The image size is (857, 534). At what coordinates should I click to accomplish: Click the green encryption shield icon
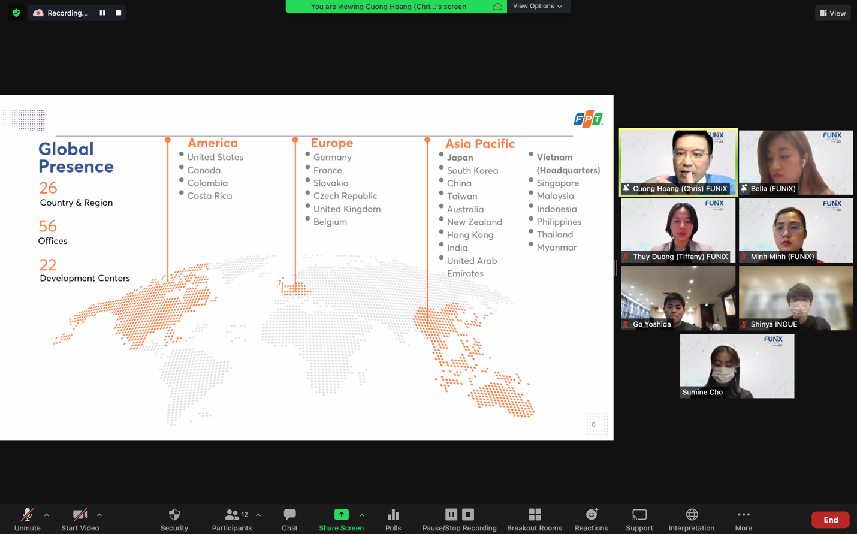coord(16,13)
